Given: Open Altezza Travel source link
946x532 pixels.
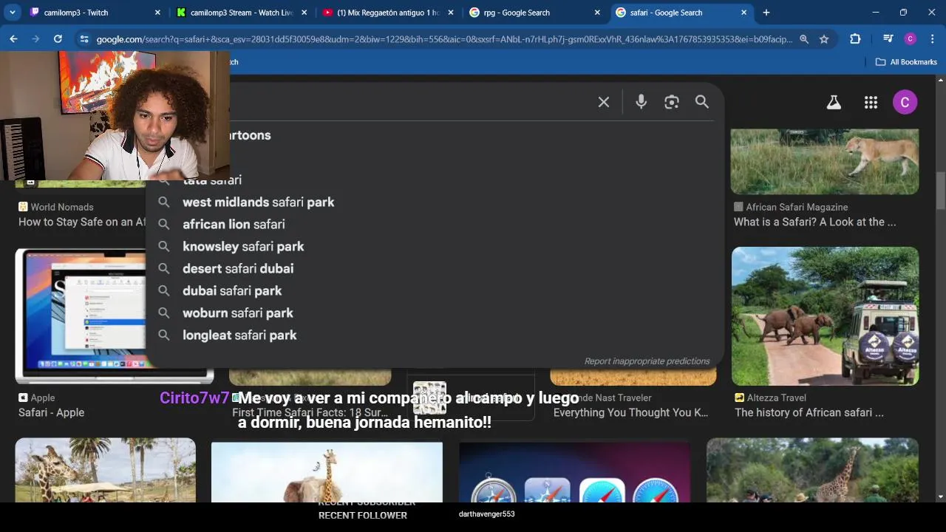Looking at the screenshot, I should (x=770, y=398).
